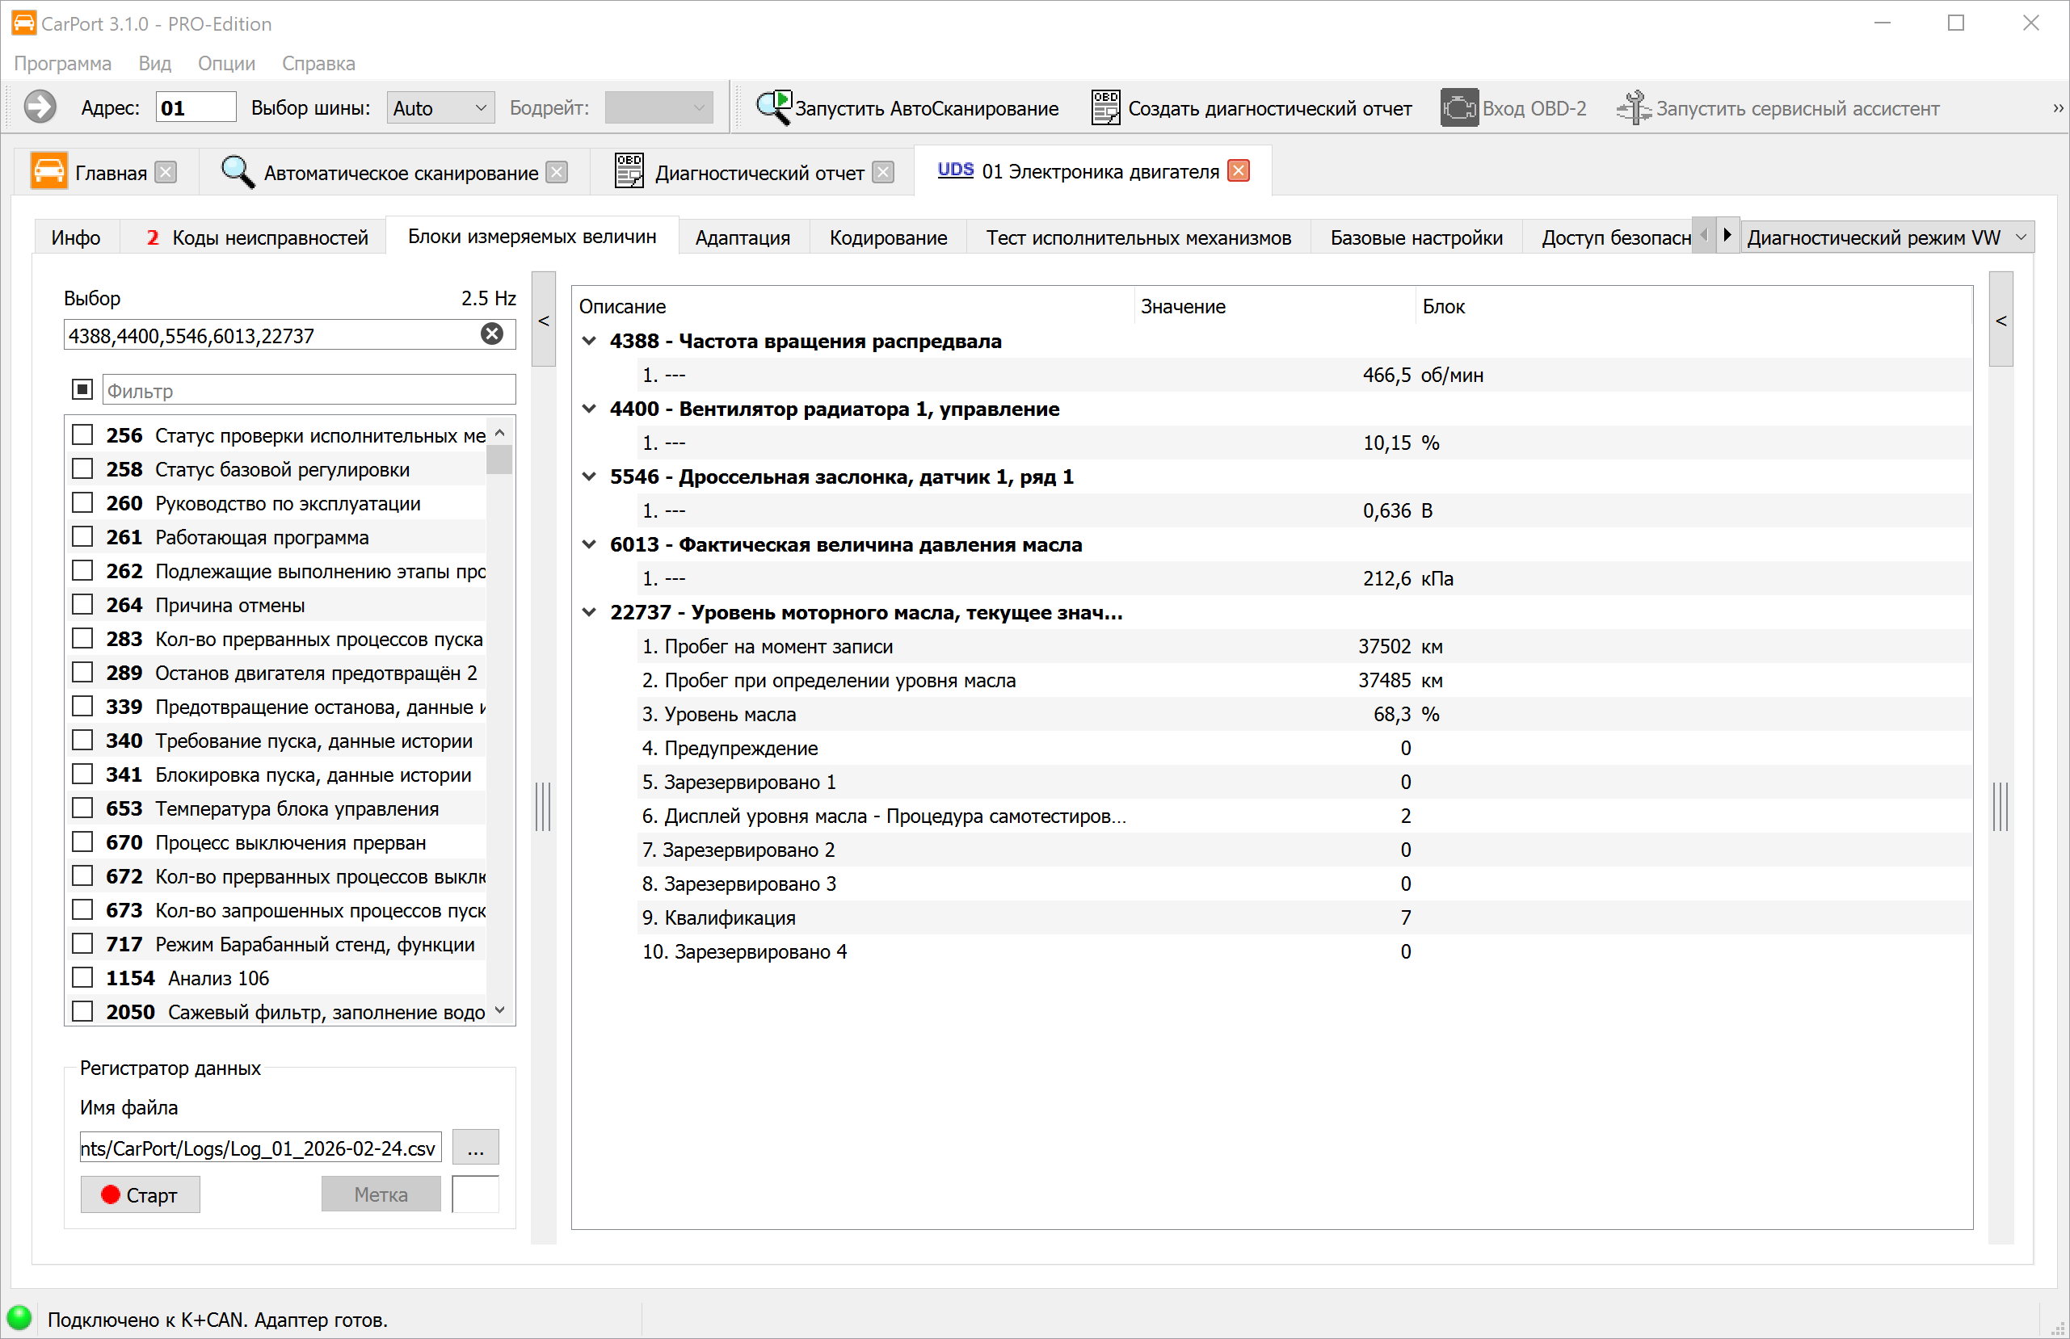Image resolution: width=2070 pixels, height=1339 pixels.
Task: Close the Engine Electronics tab with red X
Action: point(1239,171)
